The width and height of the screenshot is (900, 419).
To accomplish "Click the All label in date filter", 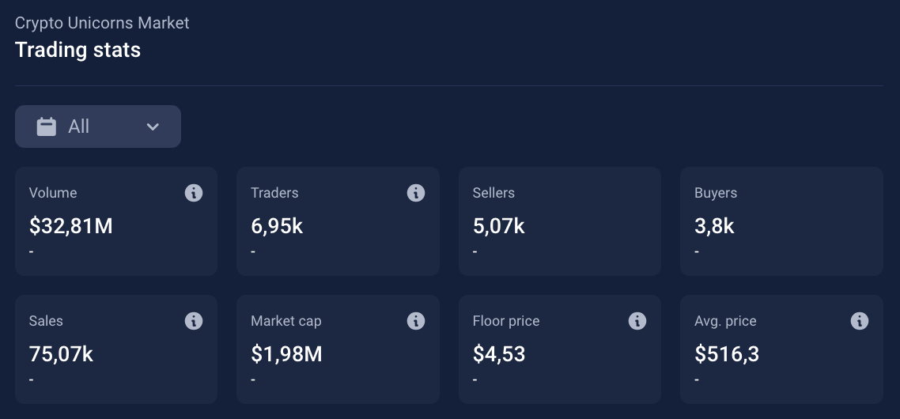I will point(78,126).
